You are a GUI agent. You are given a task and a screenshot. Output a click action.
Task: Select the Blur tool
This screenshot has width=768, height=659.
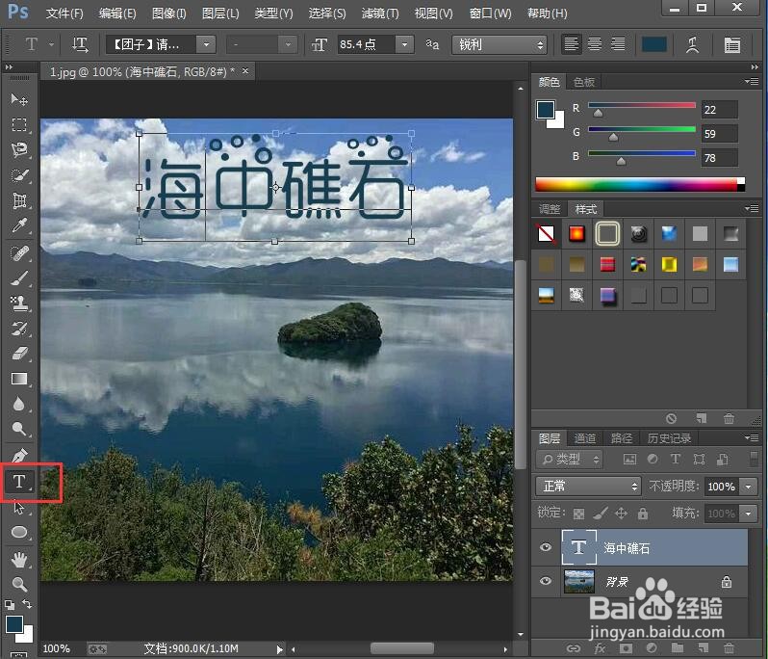19,404
